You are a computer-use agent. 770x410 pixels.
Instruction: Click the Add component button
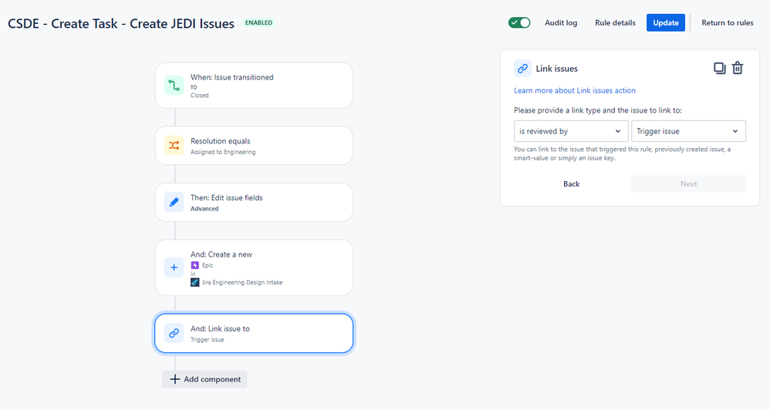(x=204, y=379)
